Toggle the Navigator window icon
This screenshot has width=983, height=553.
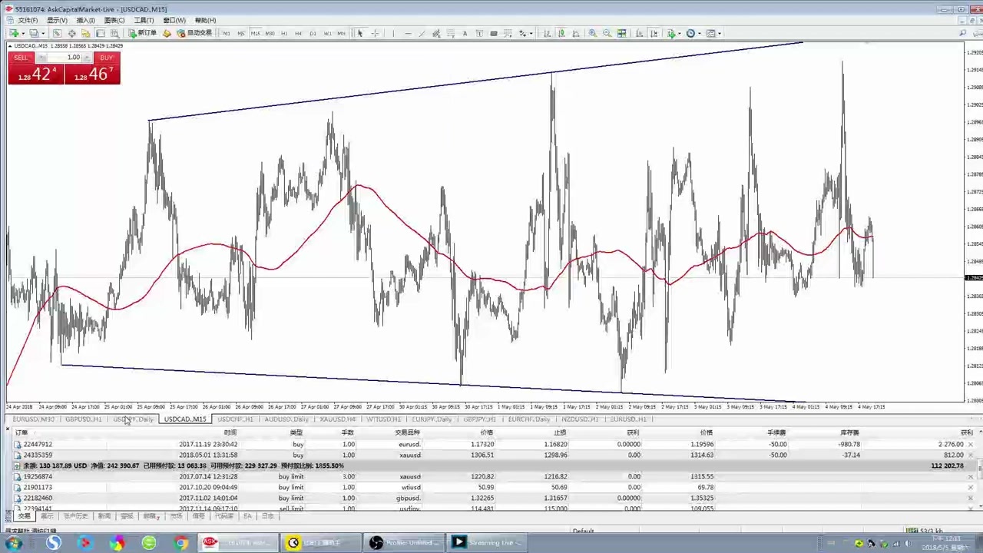coord(86,33)
